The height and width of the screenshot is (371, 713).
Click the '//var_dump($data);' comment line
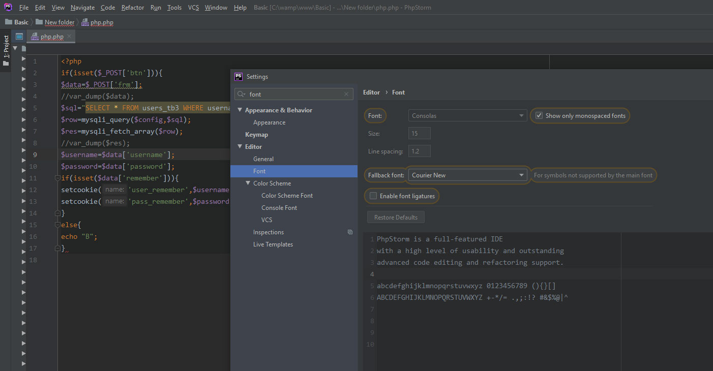98,97
